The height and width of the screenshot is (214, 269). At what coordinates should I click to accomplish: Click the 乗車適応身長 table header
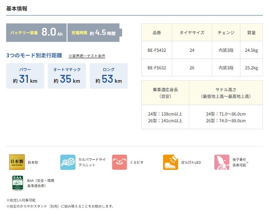pos(165,93)
